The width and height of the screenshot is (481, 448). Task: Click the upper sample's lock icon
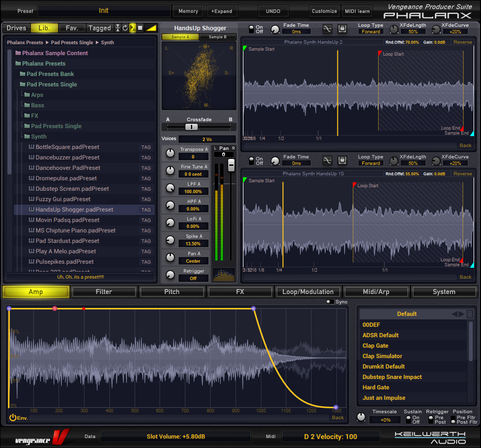tap(342, 29)
